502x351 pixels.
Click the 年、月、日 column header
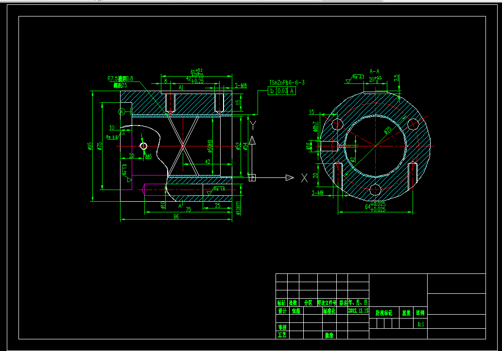(358, 303)
